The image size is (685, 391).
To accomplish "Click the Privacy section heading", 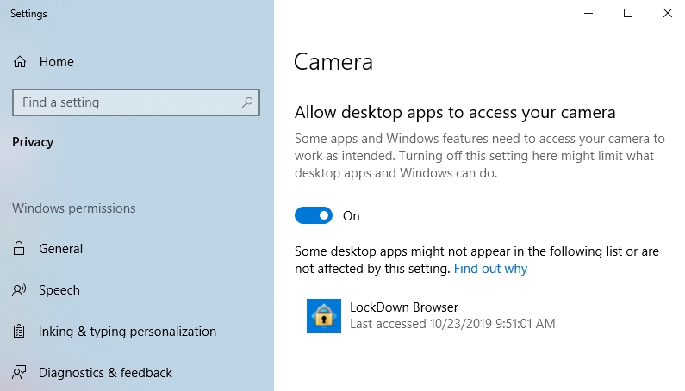I will point(33,142).
